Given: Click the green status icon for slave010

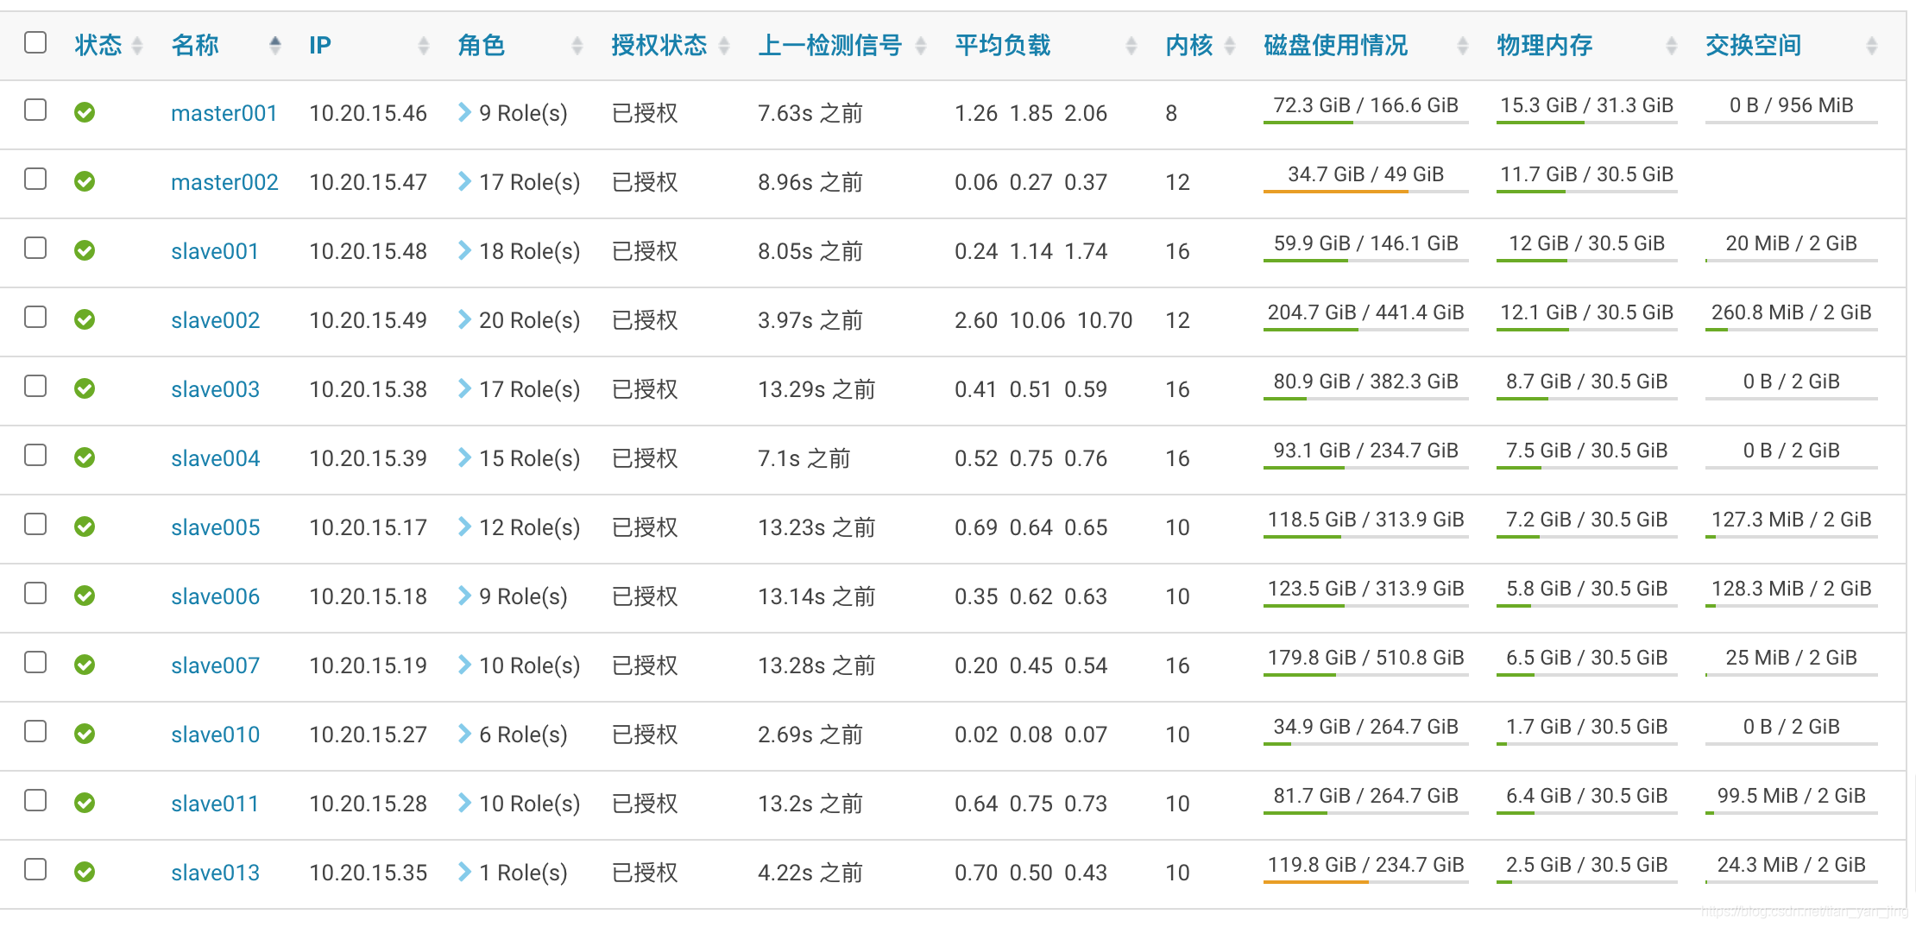Looking at the screenshot, I should click(85, 734).
